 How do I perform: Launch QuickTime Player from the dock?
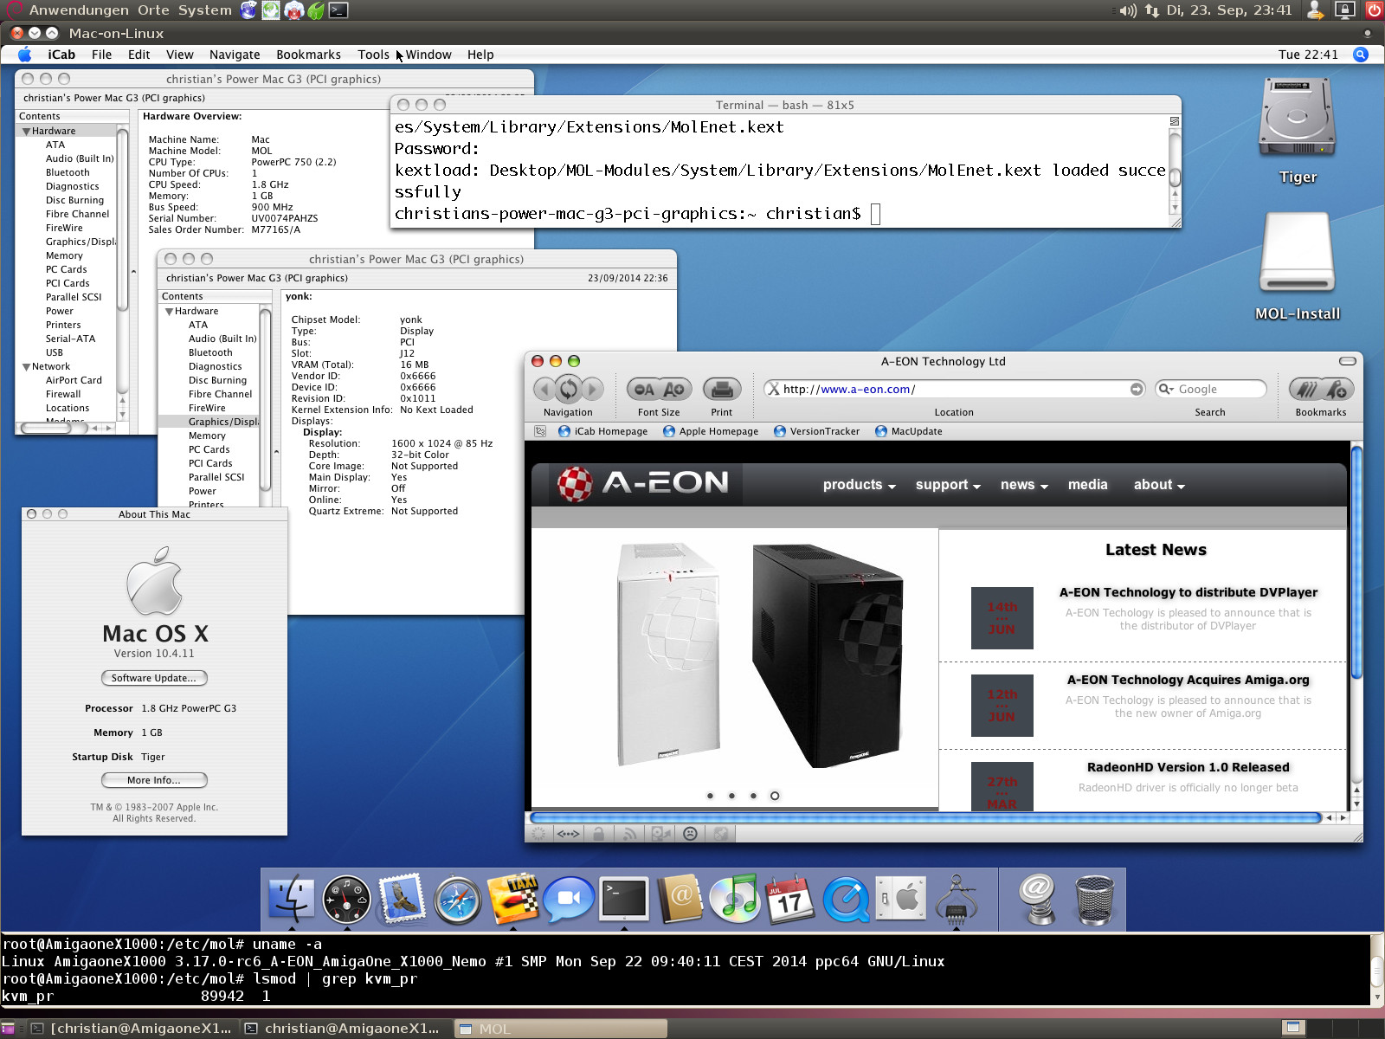tap(846, 900)
